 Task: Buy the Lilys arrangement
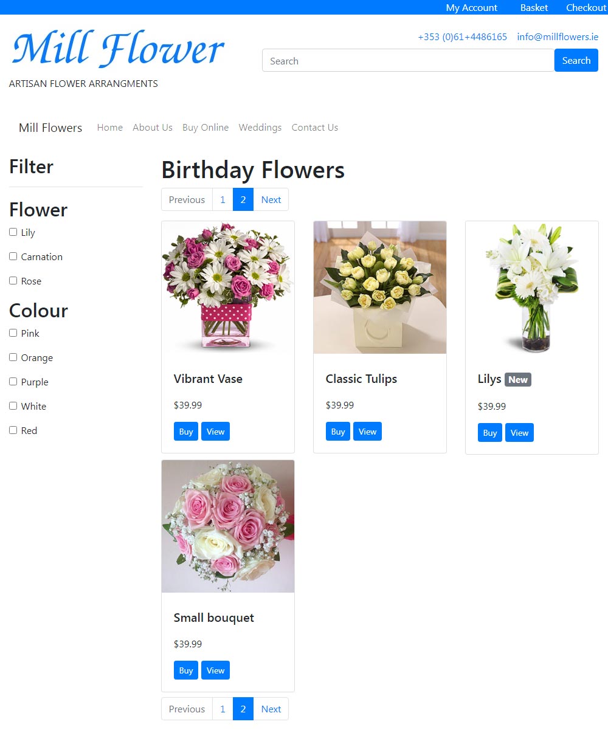pos(490,433)
